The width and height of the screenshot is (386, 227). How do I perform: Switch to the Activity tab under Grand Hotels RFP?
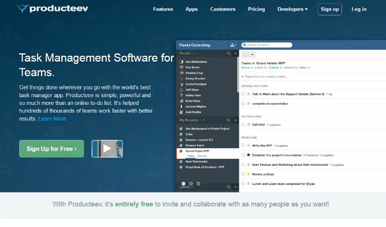[x=202, y=156]
